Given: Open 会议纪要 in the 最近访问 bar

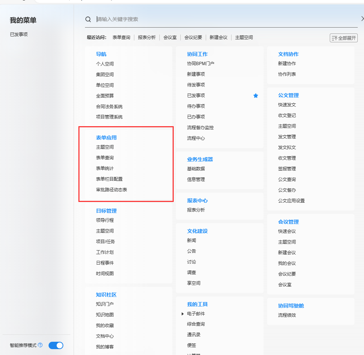Looking at the screenshot, I should (x=193, y=38).
